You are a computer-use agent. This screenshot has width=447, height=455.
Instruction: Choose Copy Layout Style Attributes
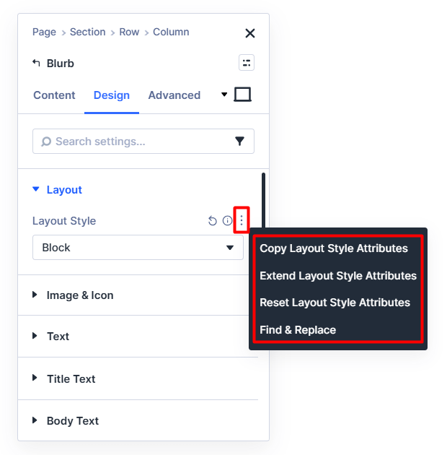334,248
